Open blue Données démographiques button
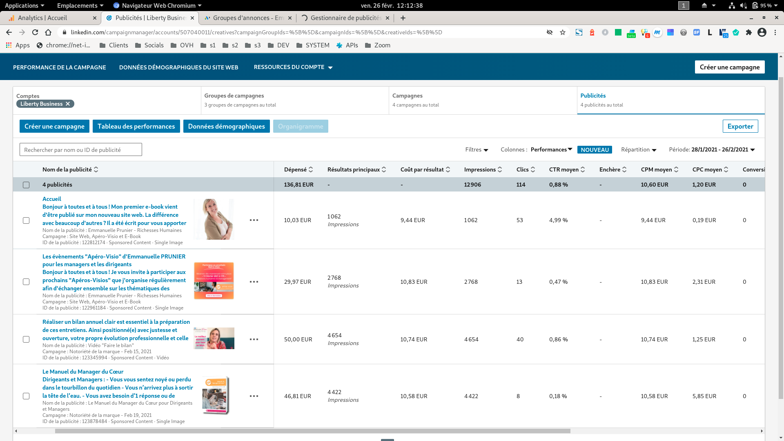Image resolution: width=784 pixels, height=441 pixels. 227,126
